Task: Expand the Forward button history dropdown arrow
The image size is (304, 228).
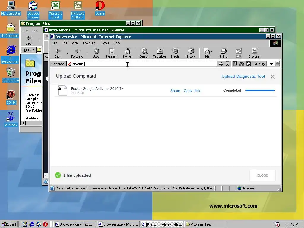Action: pyautogui.click(x=87, y=53)
